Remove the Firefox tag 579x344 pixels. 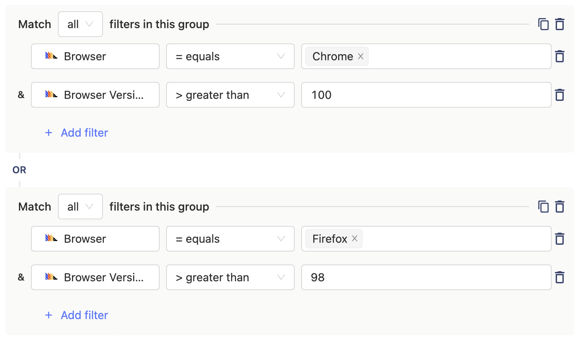click(x=355, y=238)
